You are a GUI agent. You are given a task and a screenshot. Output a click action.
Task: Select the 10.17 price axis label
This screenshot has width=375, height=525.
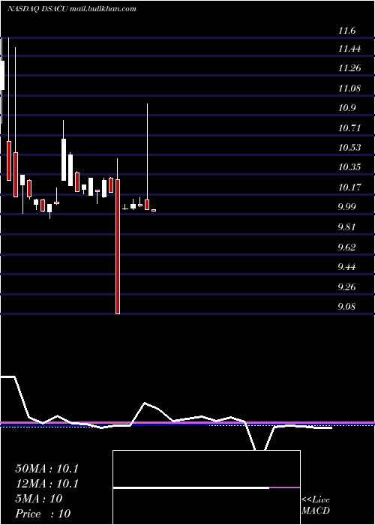pos(349,187)
